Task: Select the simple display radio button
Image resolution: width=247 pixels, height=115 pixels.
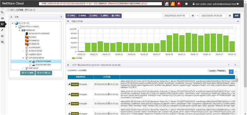Action: pyautogui.click(x=218, y=71)
